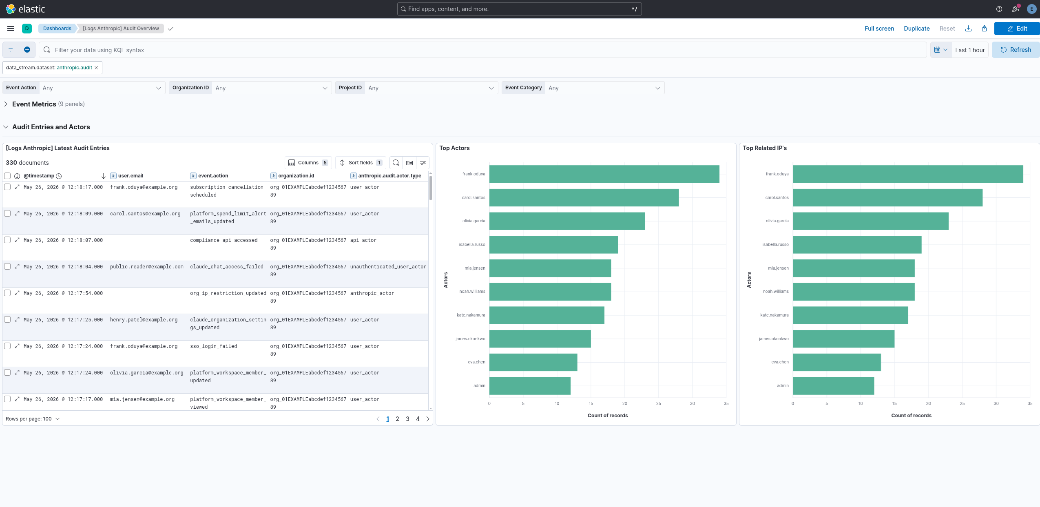This screenshot has width=1040, height=507.
Task: Click the green D space avatar
Action: [27, 29]
